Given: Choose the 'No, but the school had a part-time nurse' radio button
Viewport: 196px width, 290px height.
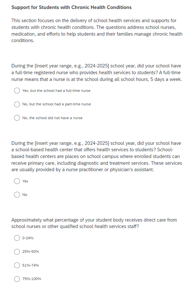Looking at the screenshot, I should click(x=17, y=104).
